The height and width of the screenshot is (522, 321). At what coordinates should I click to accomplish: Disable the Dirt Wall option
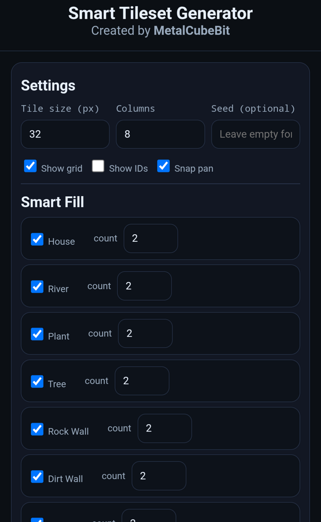point(36,477)
